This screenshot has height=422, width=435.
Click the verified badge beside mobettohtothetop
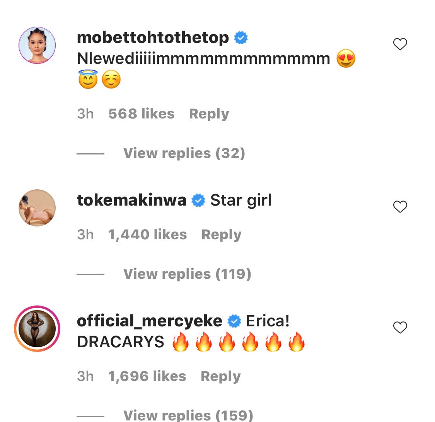(x=241, y=38)
